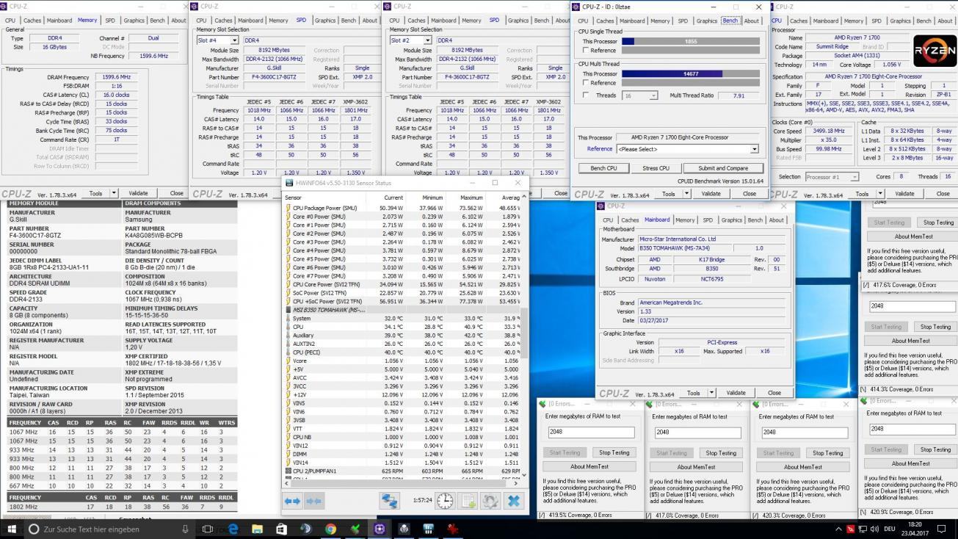958x539 pixels.
Task: Open Processor #1 selection dropdown
Action: point(854,177)
